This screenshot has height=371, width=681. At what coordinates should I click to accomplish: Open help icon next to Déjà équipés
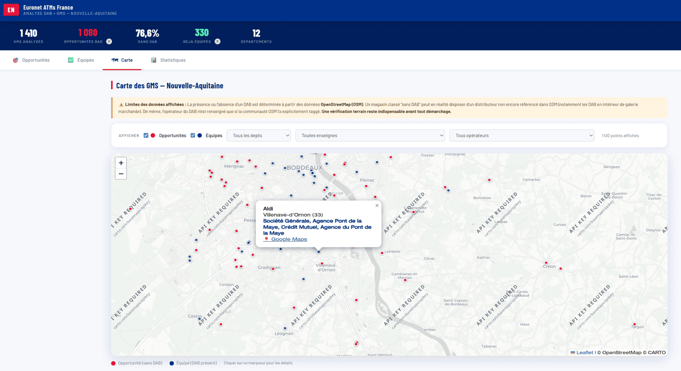tap(217, 42)
